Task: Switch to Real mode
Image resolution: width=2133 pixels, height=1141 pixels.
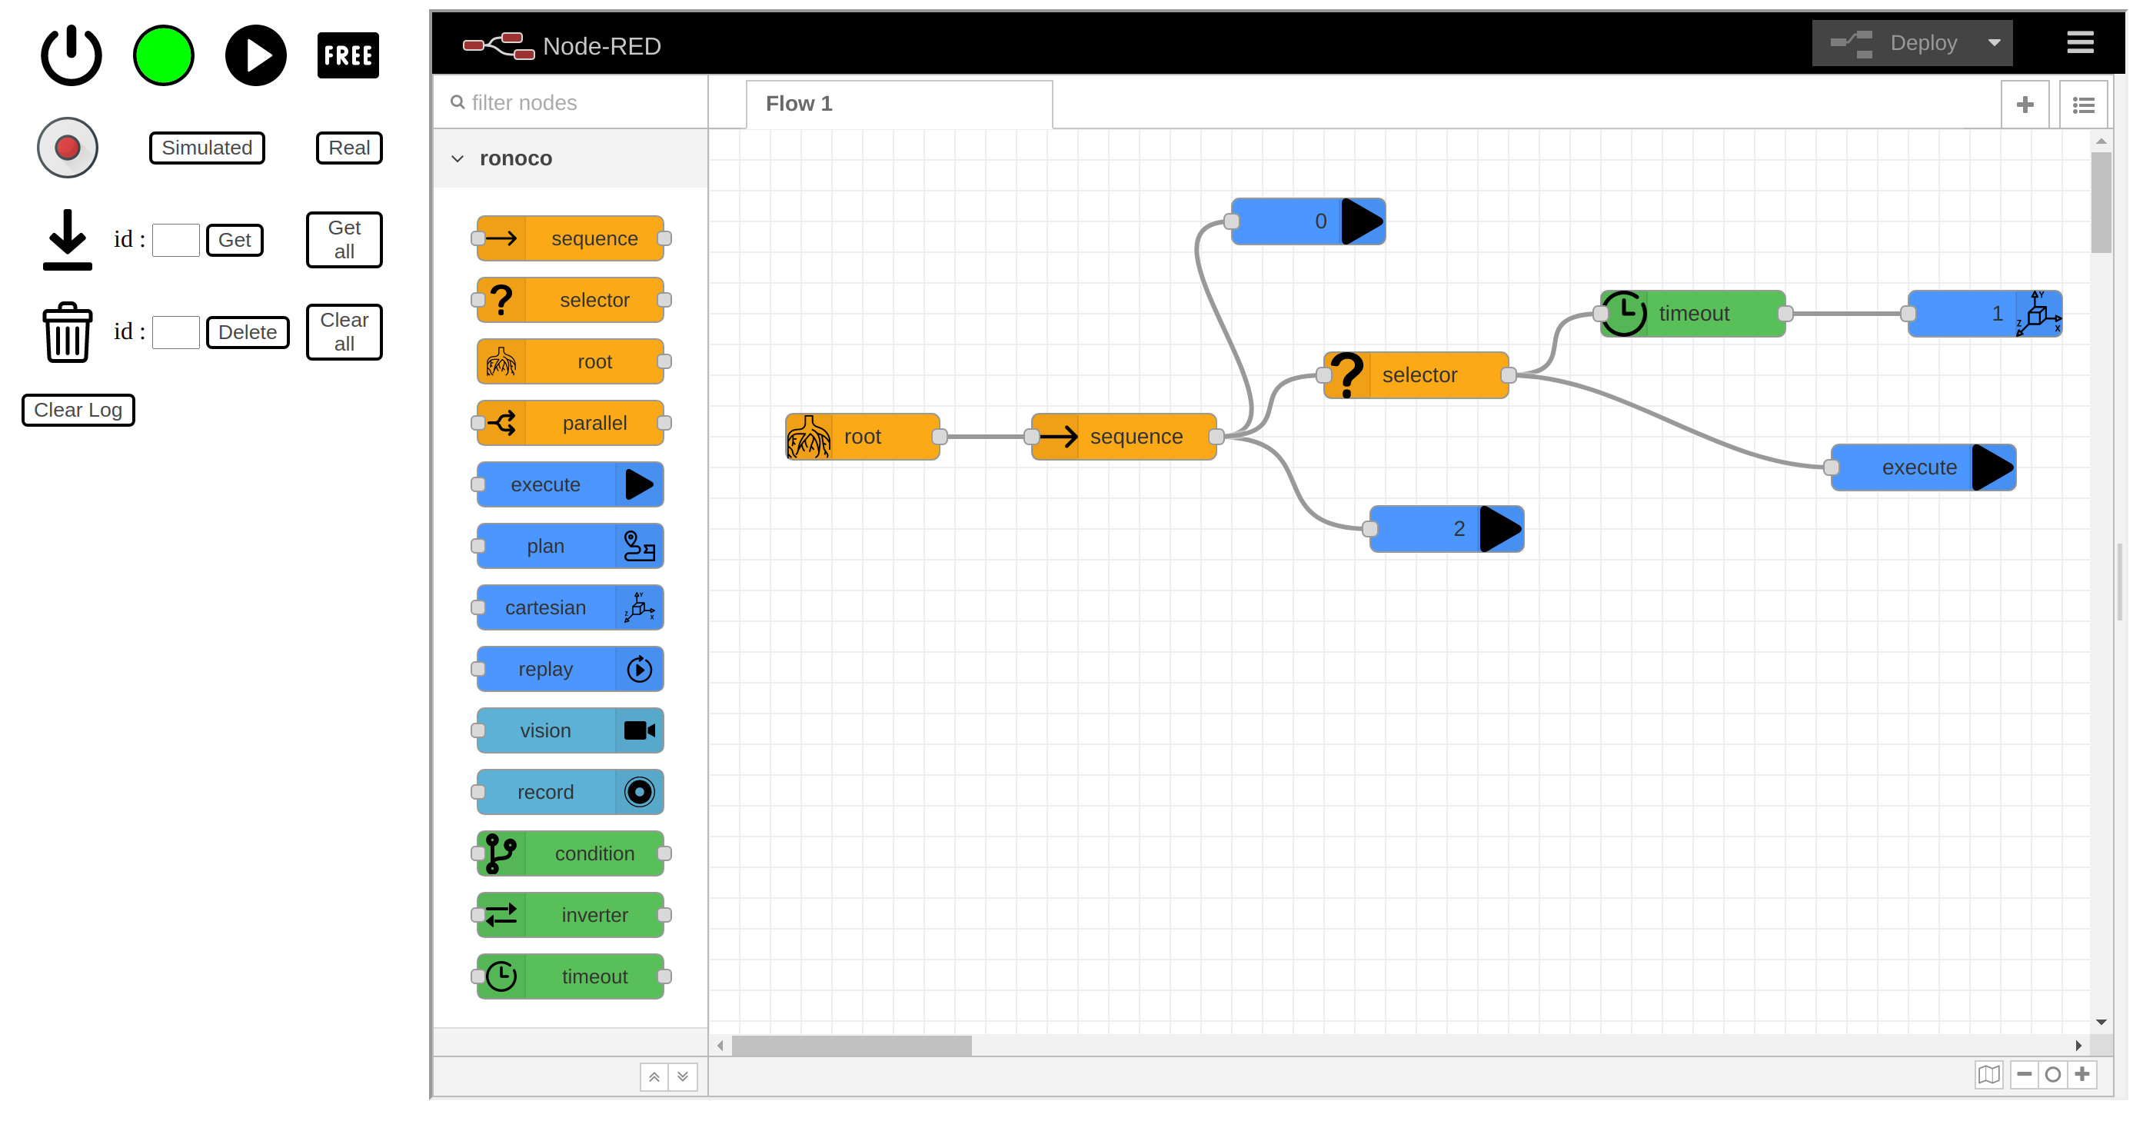Action: coord(348,148)
